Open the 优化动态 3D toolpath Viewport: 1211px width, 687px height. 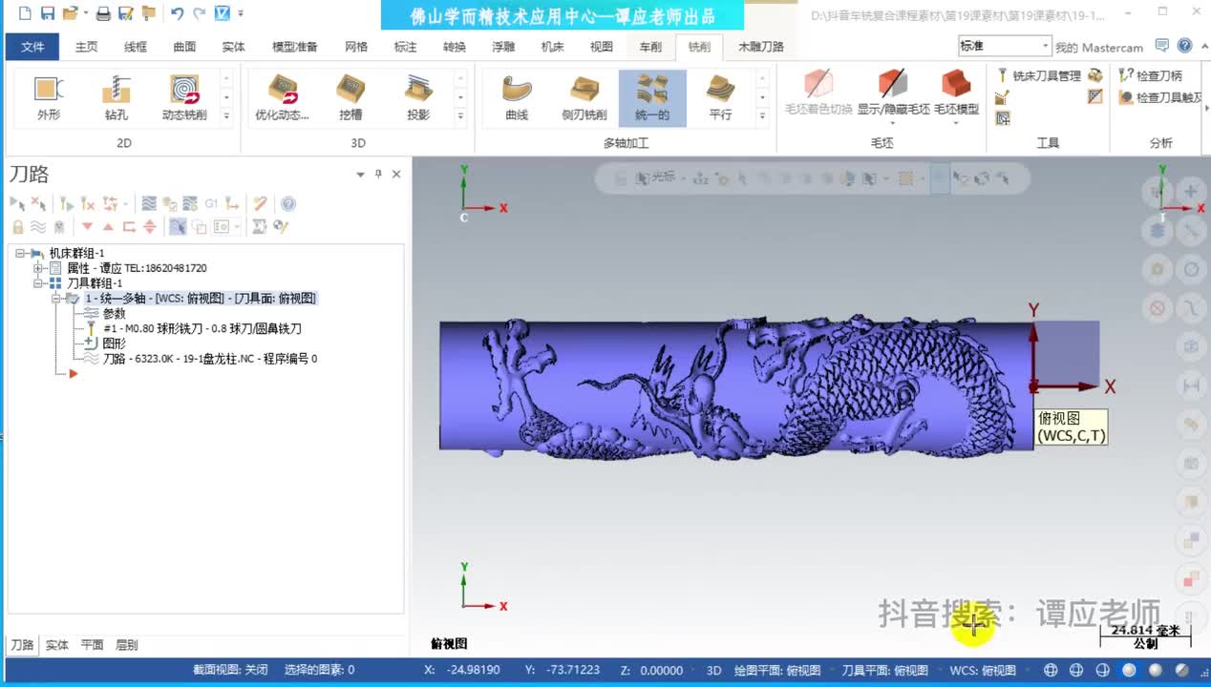coord(282,99)
